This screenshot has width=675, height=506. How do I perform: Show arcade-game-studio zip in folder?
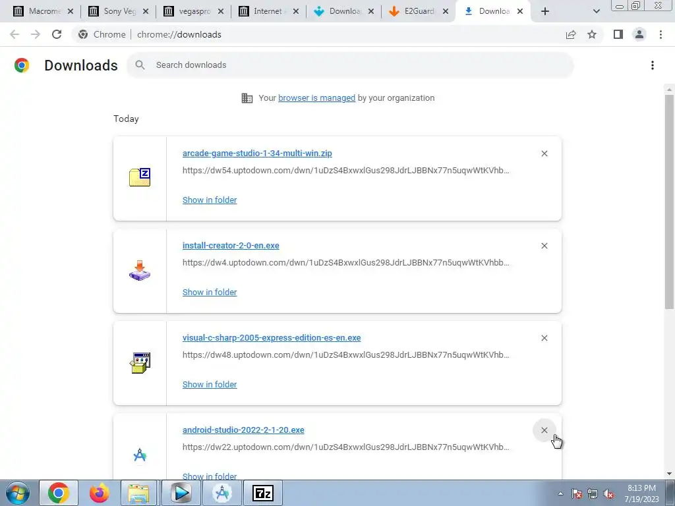[210, 200]
